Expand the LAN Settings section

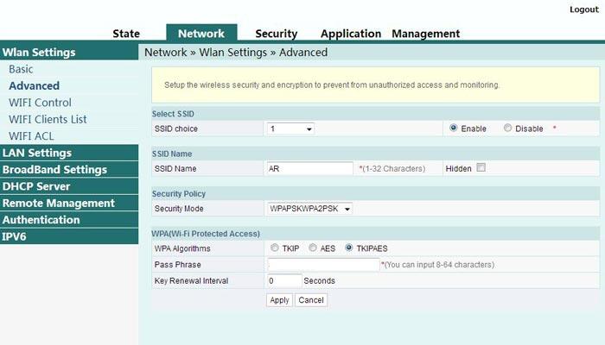pyautogui.click(x=36, y=153)
